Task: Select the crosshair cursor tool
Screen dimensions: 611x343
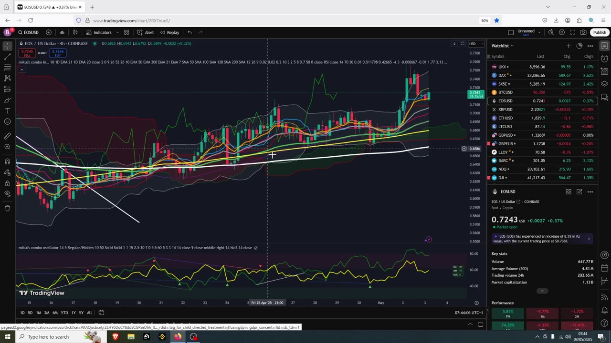Action: 7,46
